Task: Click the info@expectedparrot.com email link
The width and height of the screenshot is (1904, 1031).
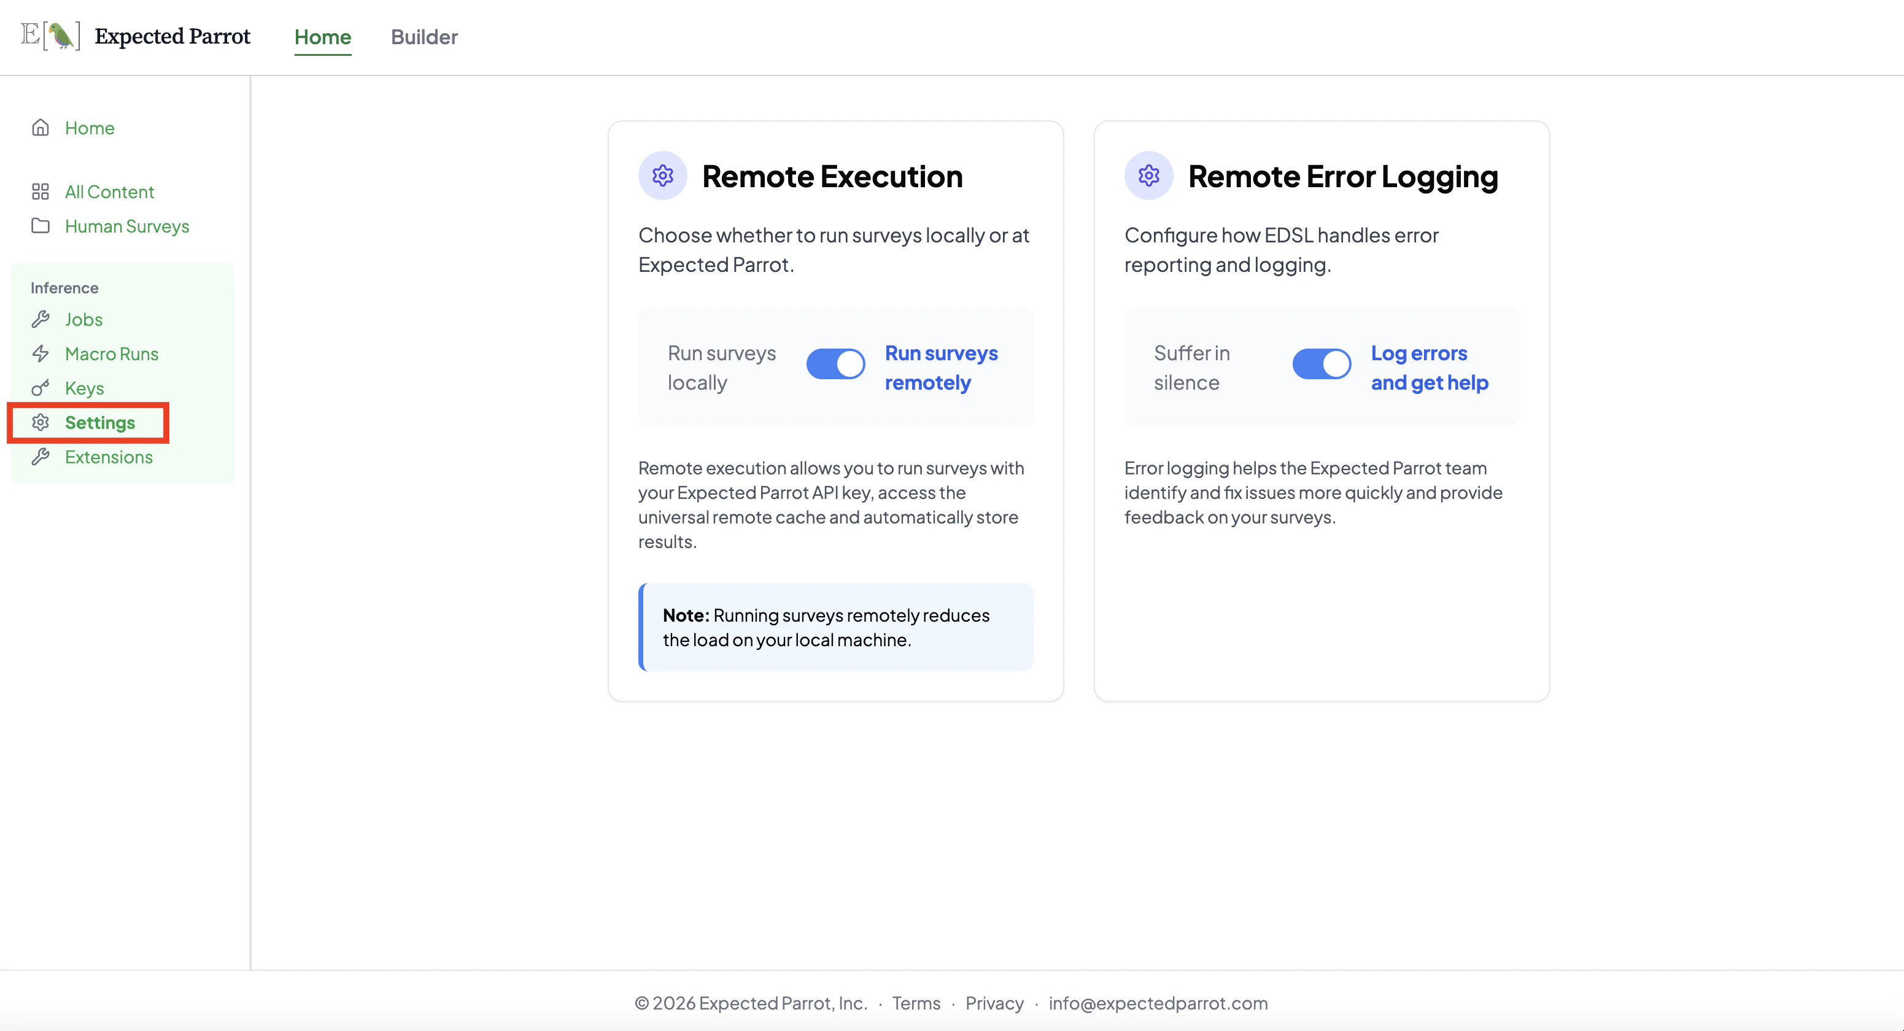Action: [1159, 1003]
